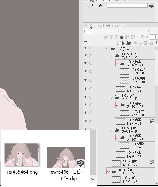The width and height of the screenshot is (158, 187).
Task: Select the レイヤー 86 layer row
Action: (x=132, y=180)
